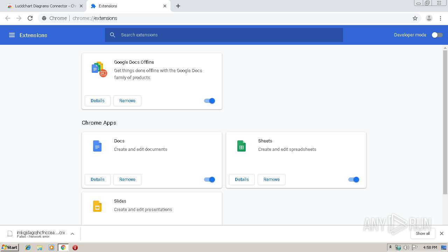Expand the failed download options chevron

pos(72,233)
